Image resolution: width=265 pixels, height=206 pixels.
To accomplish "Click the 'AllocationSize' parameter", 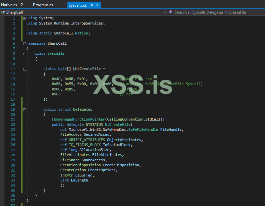I will (94, 150).
